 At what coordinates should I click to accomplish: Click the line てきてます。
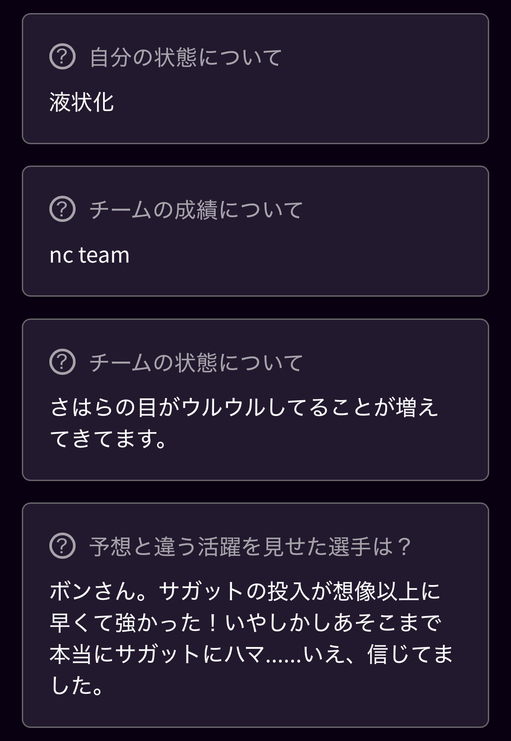pos(108,439)
